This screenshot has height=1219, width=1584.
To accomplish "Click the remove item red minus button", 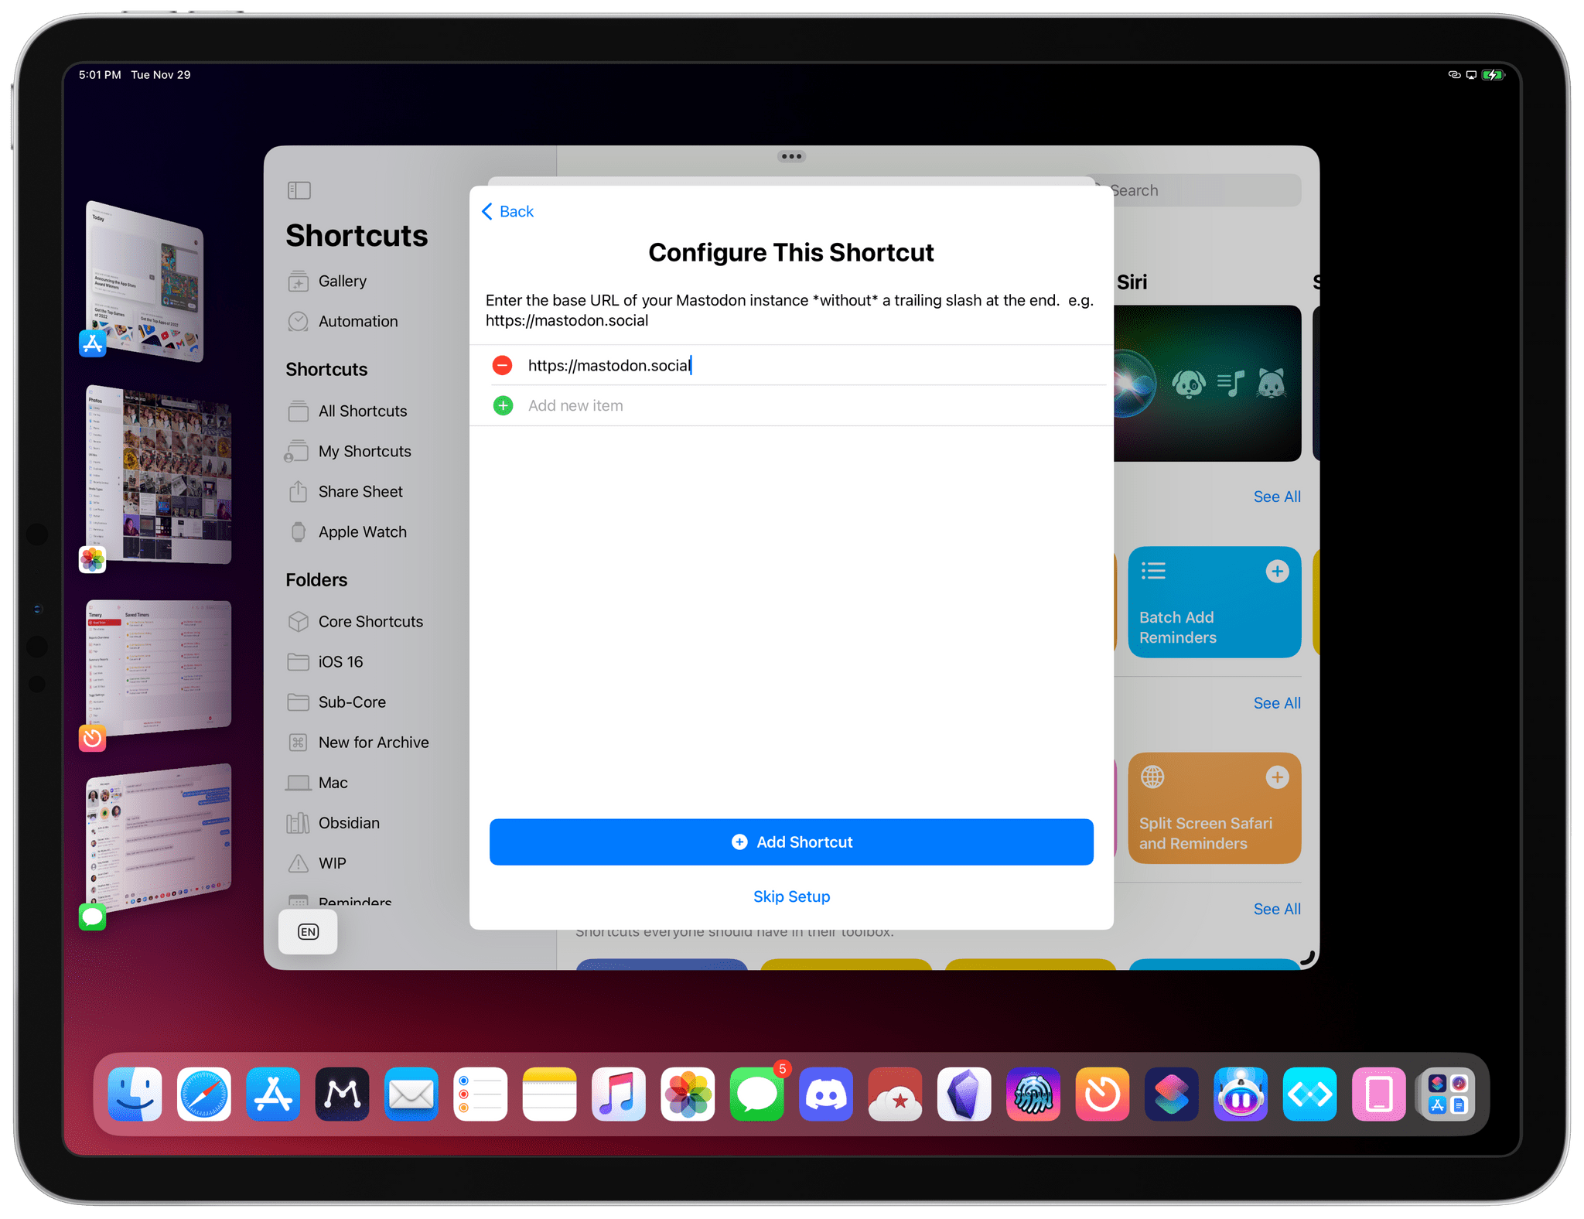I will pyautogui.click(x=500, y=365).
